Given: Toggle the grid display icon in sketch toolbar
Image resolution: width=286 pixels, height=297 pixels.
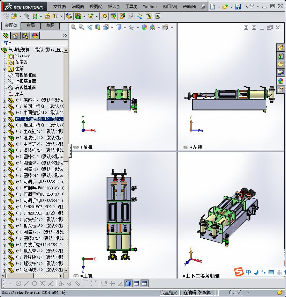Looking at the screenshot, I should click(112, 283).
